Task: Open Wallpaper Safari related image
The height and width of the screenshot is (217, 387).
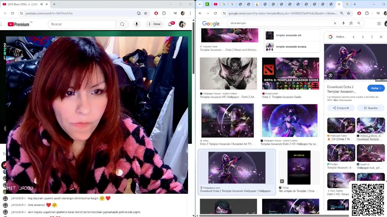Action: click(341, 125)
